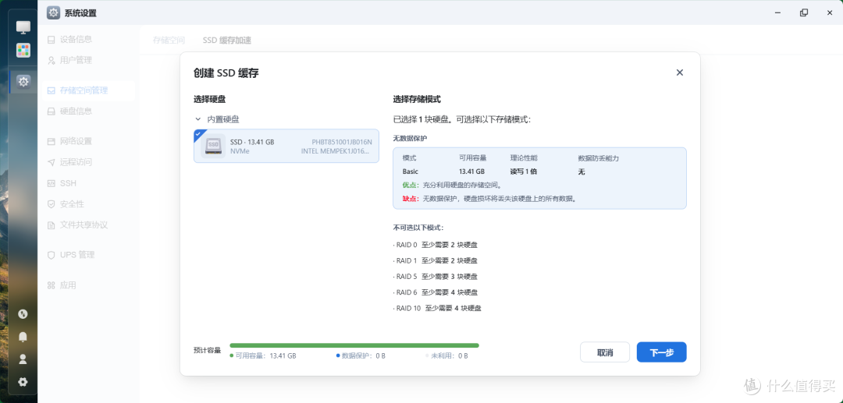Click serial PHBT851001JB016N text
This screenshot has width=843, height=403.
[x=342, y=142]
